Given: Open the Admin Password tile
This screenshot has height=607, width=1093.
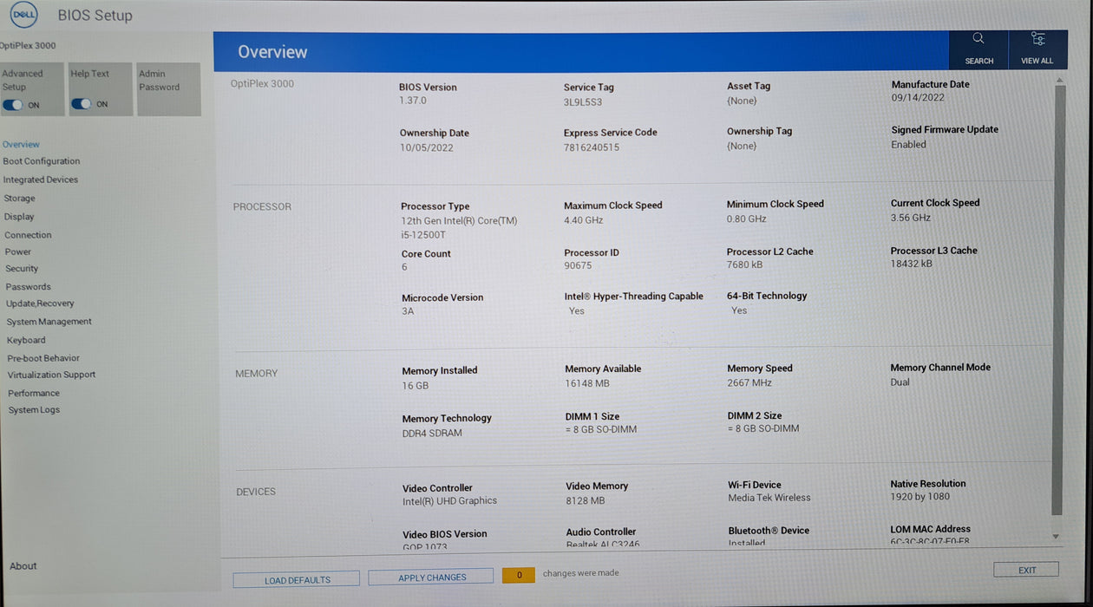Looking at the screenshot, I should coord(169,88).
